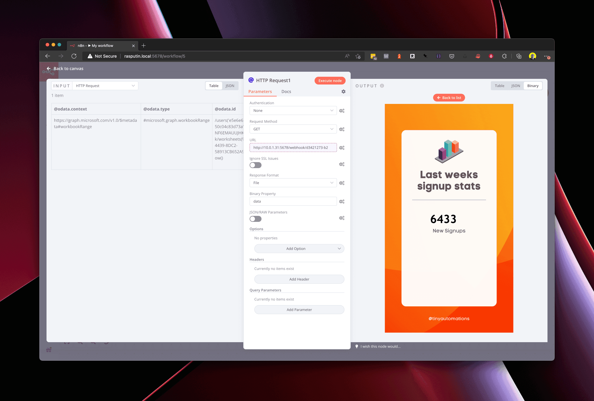Toggle the JSON/RAW Parameters switch

255,219
